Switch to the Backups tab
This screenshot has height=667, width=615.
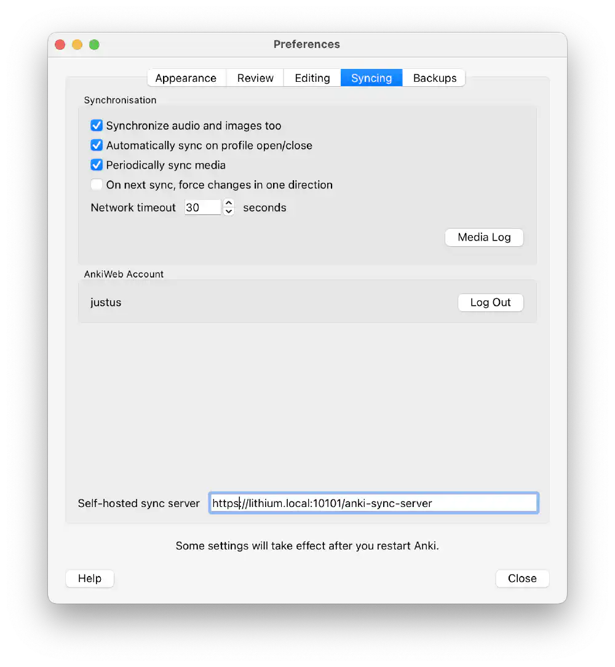coord(434,78)
